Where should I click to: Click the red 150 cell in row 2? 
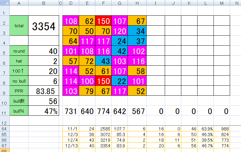[103, 21]
